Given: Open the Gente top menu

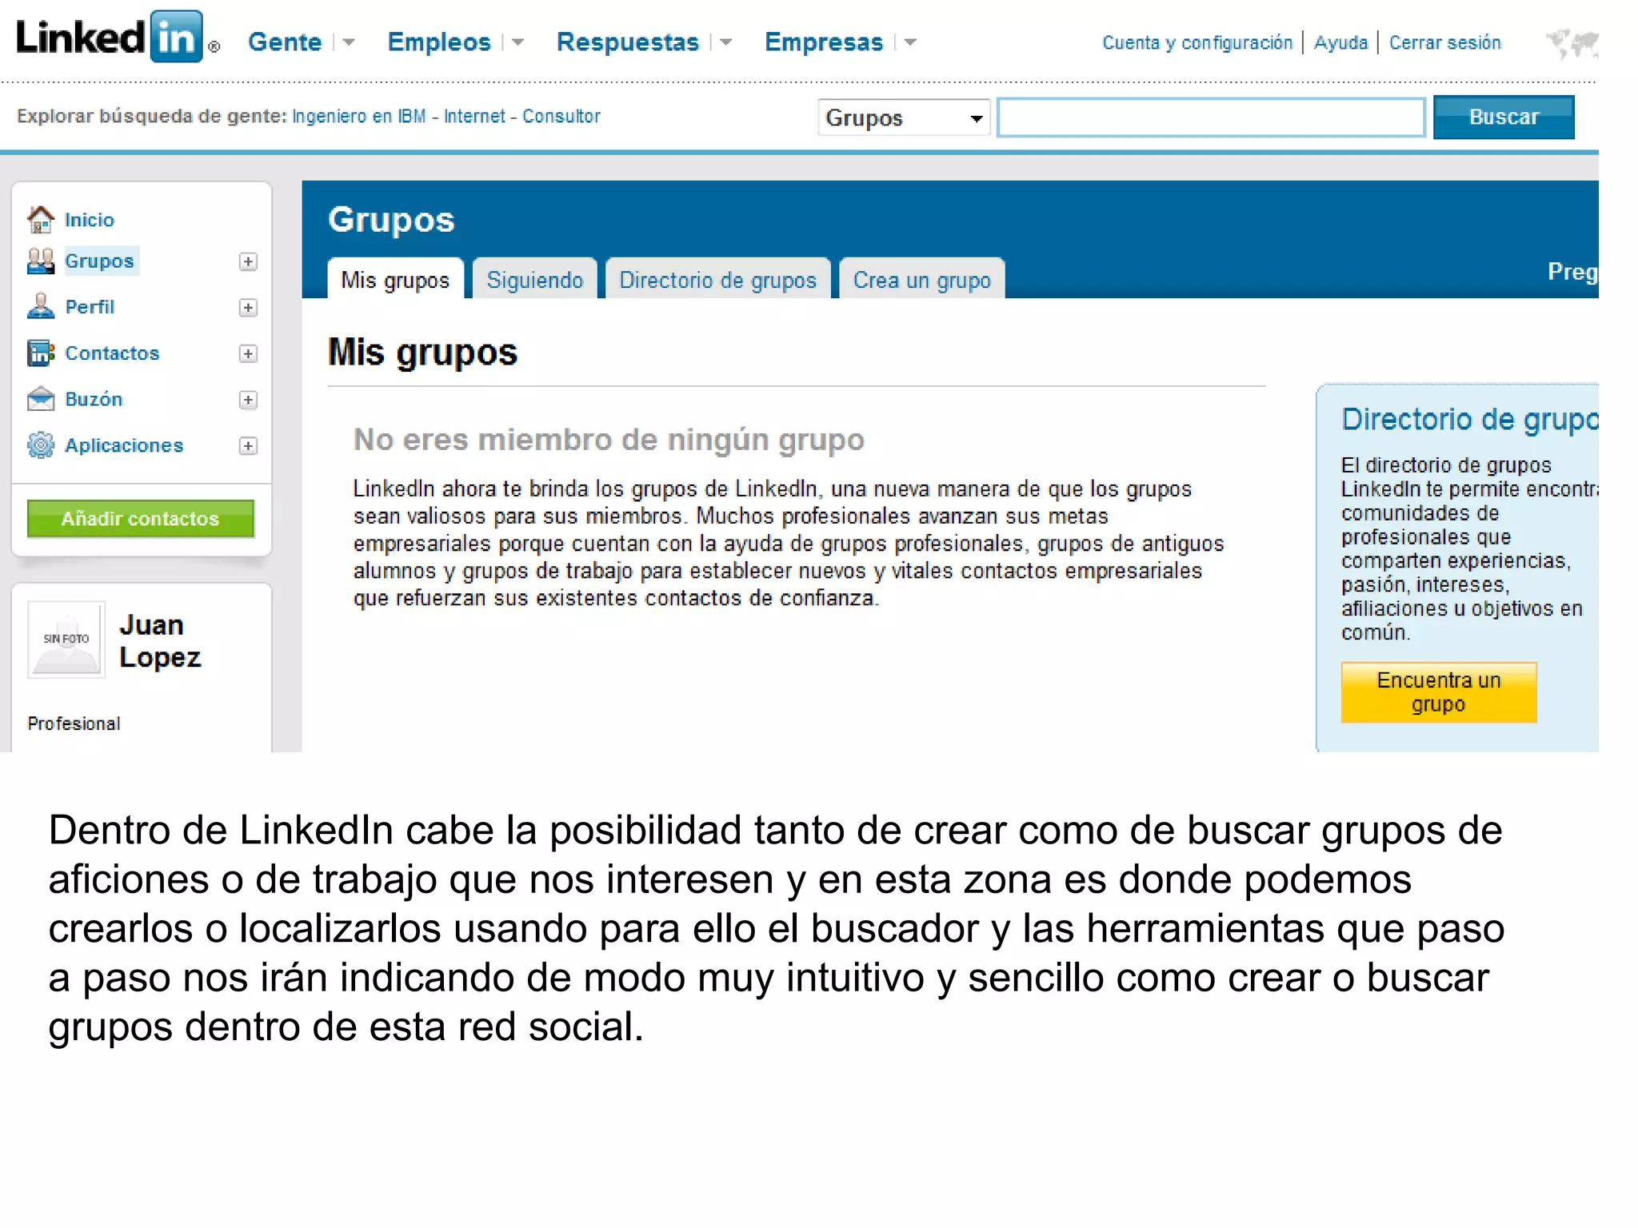Looking at the screenshot, I should (285, 42).
